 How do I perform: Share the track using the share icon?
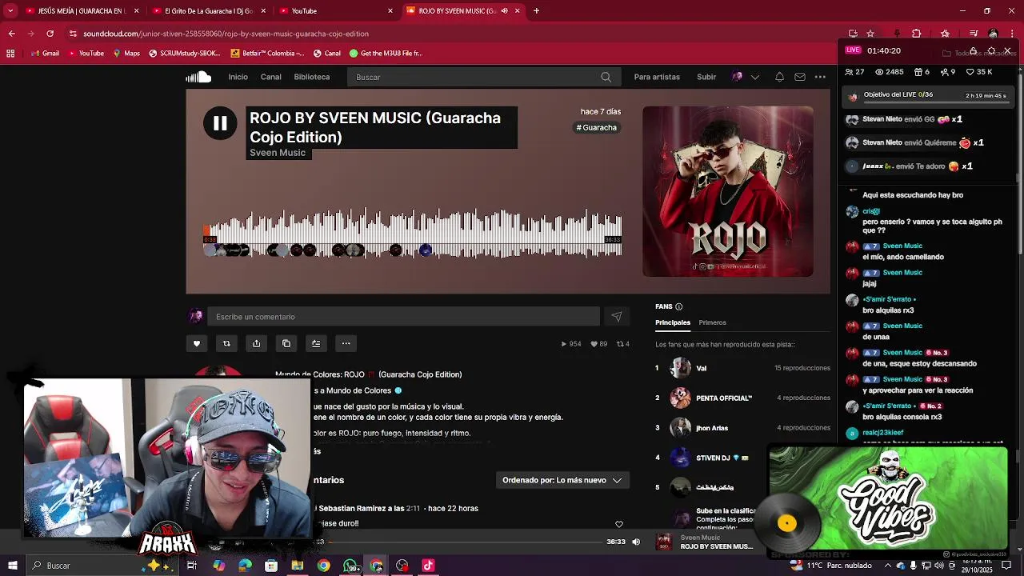tap(256, 343)
